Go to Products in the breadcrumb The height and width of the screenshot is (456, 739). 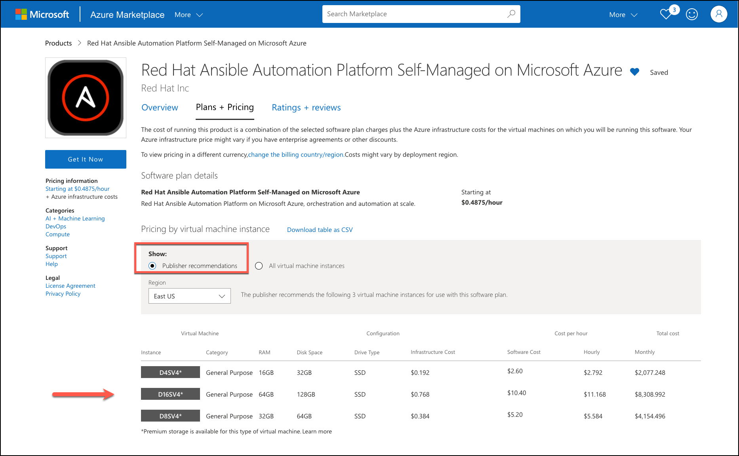click(x=58, y=43)
